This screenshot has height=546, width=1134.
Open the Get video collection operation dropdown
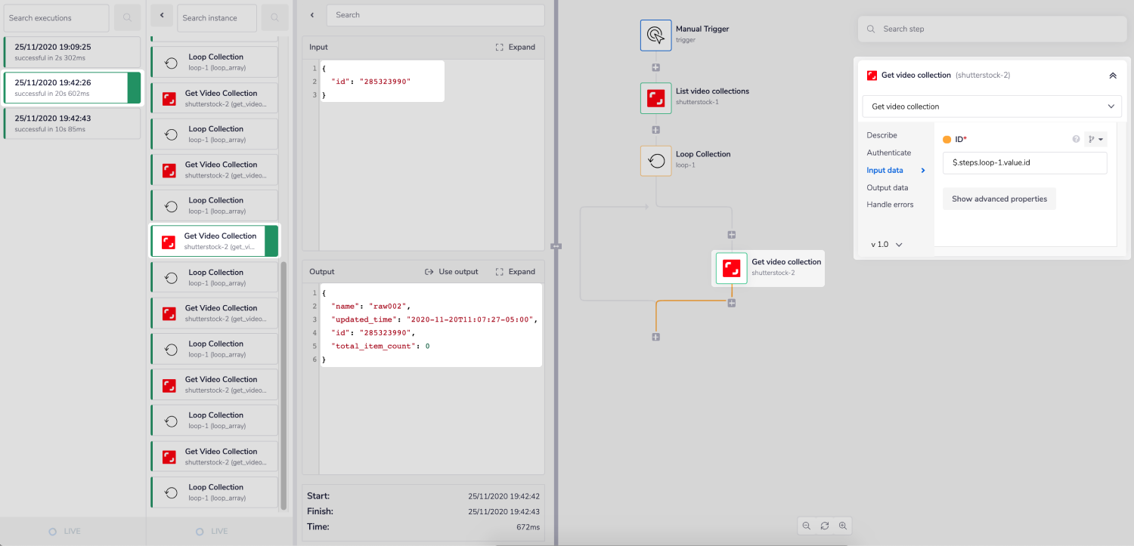pos(991,106)
